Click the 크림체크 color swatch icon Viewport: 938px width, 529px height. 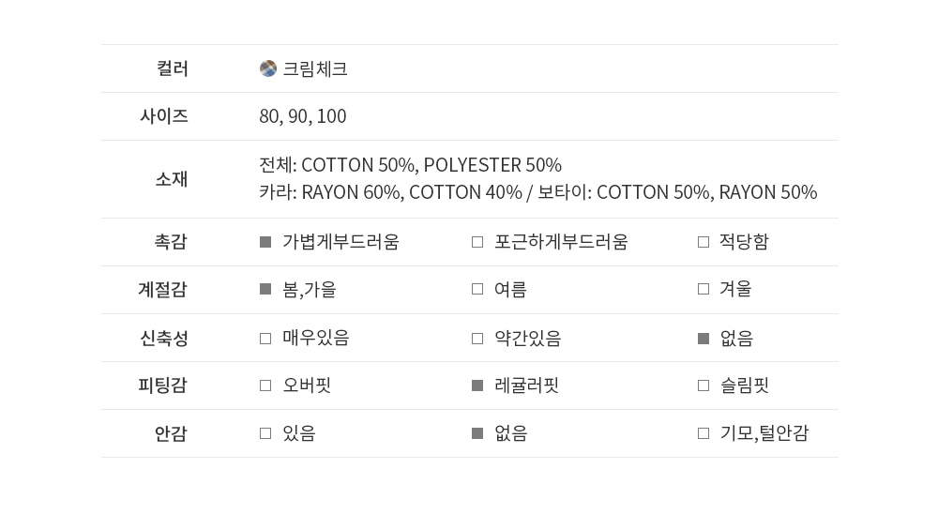click(268, 68)
